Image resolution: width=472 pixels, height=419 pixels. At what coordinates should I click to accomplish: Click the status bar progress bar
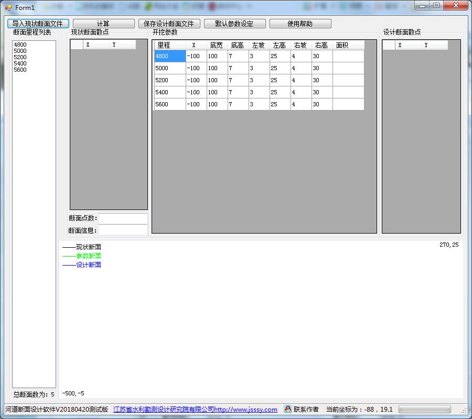tap(424, 409)
